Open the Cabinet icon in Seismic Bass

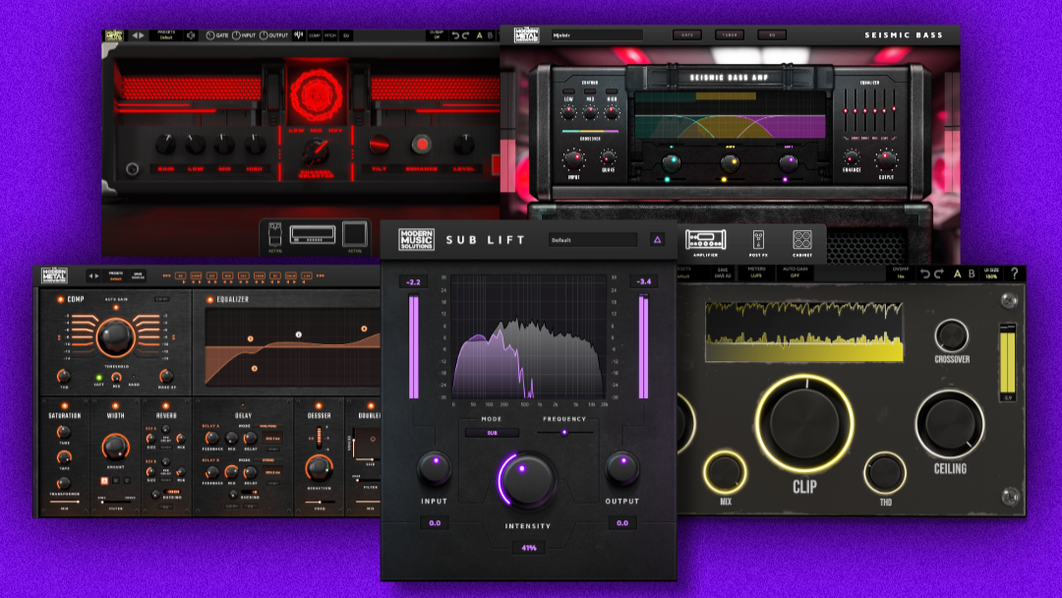tap(802, 240)
